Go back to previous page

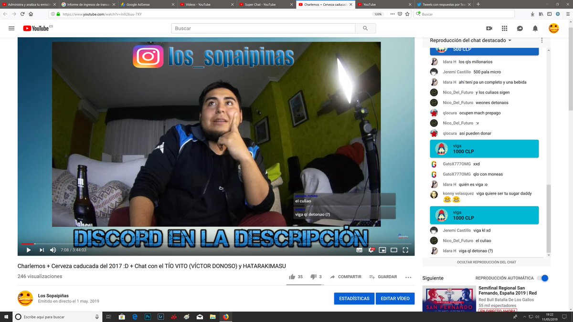click(5, 14)
